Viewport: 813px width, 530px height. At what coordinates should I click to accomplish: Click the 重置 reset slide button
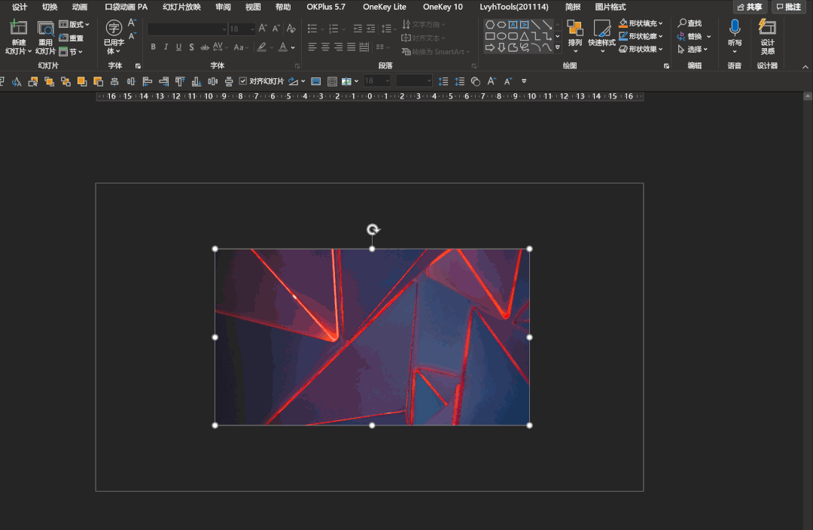coord(72,38)
